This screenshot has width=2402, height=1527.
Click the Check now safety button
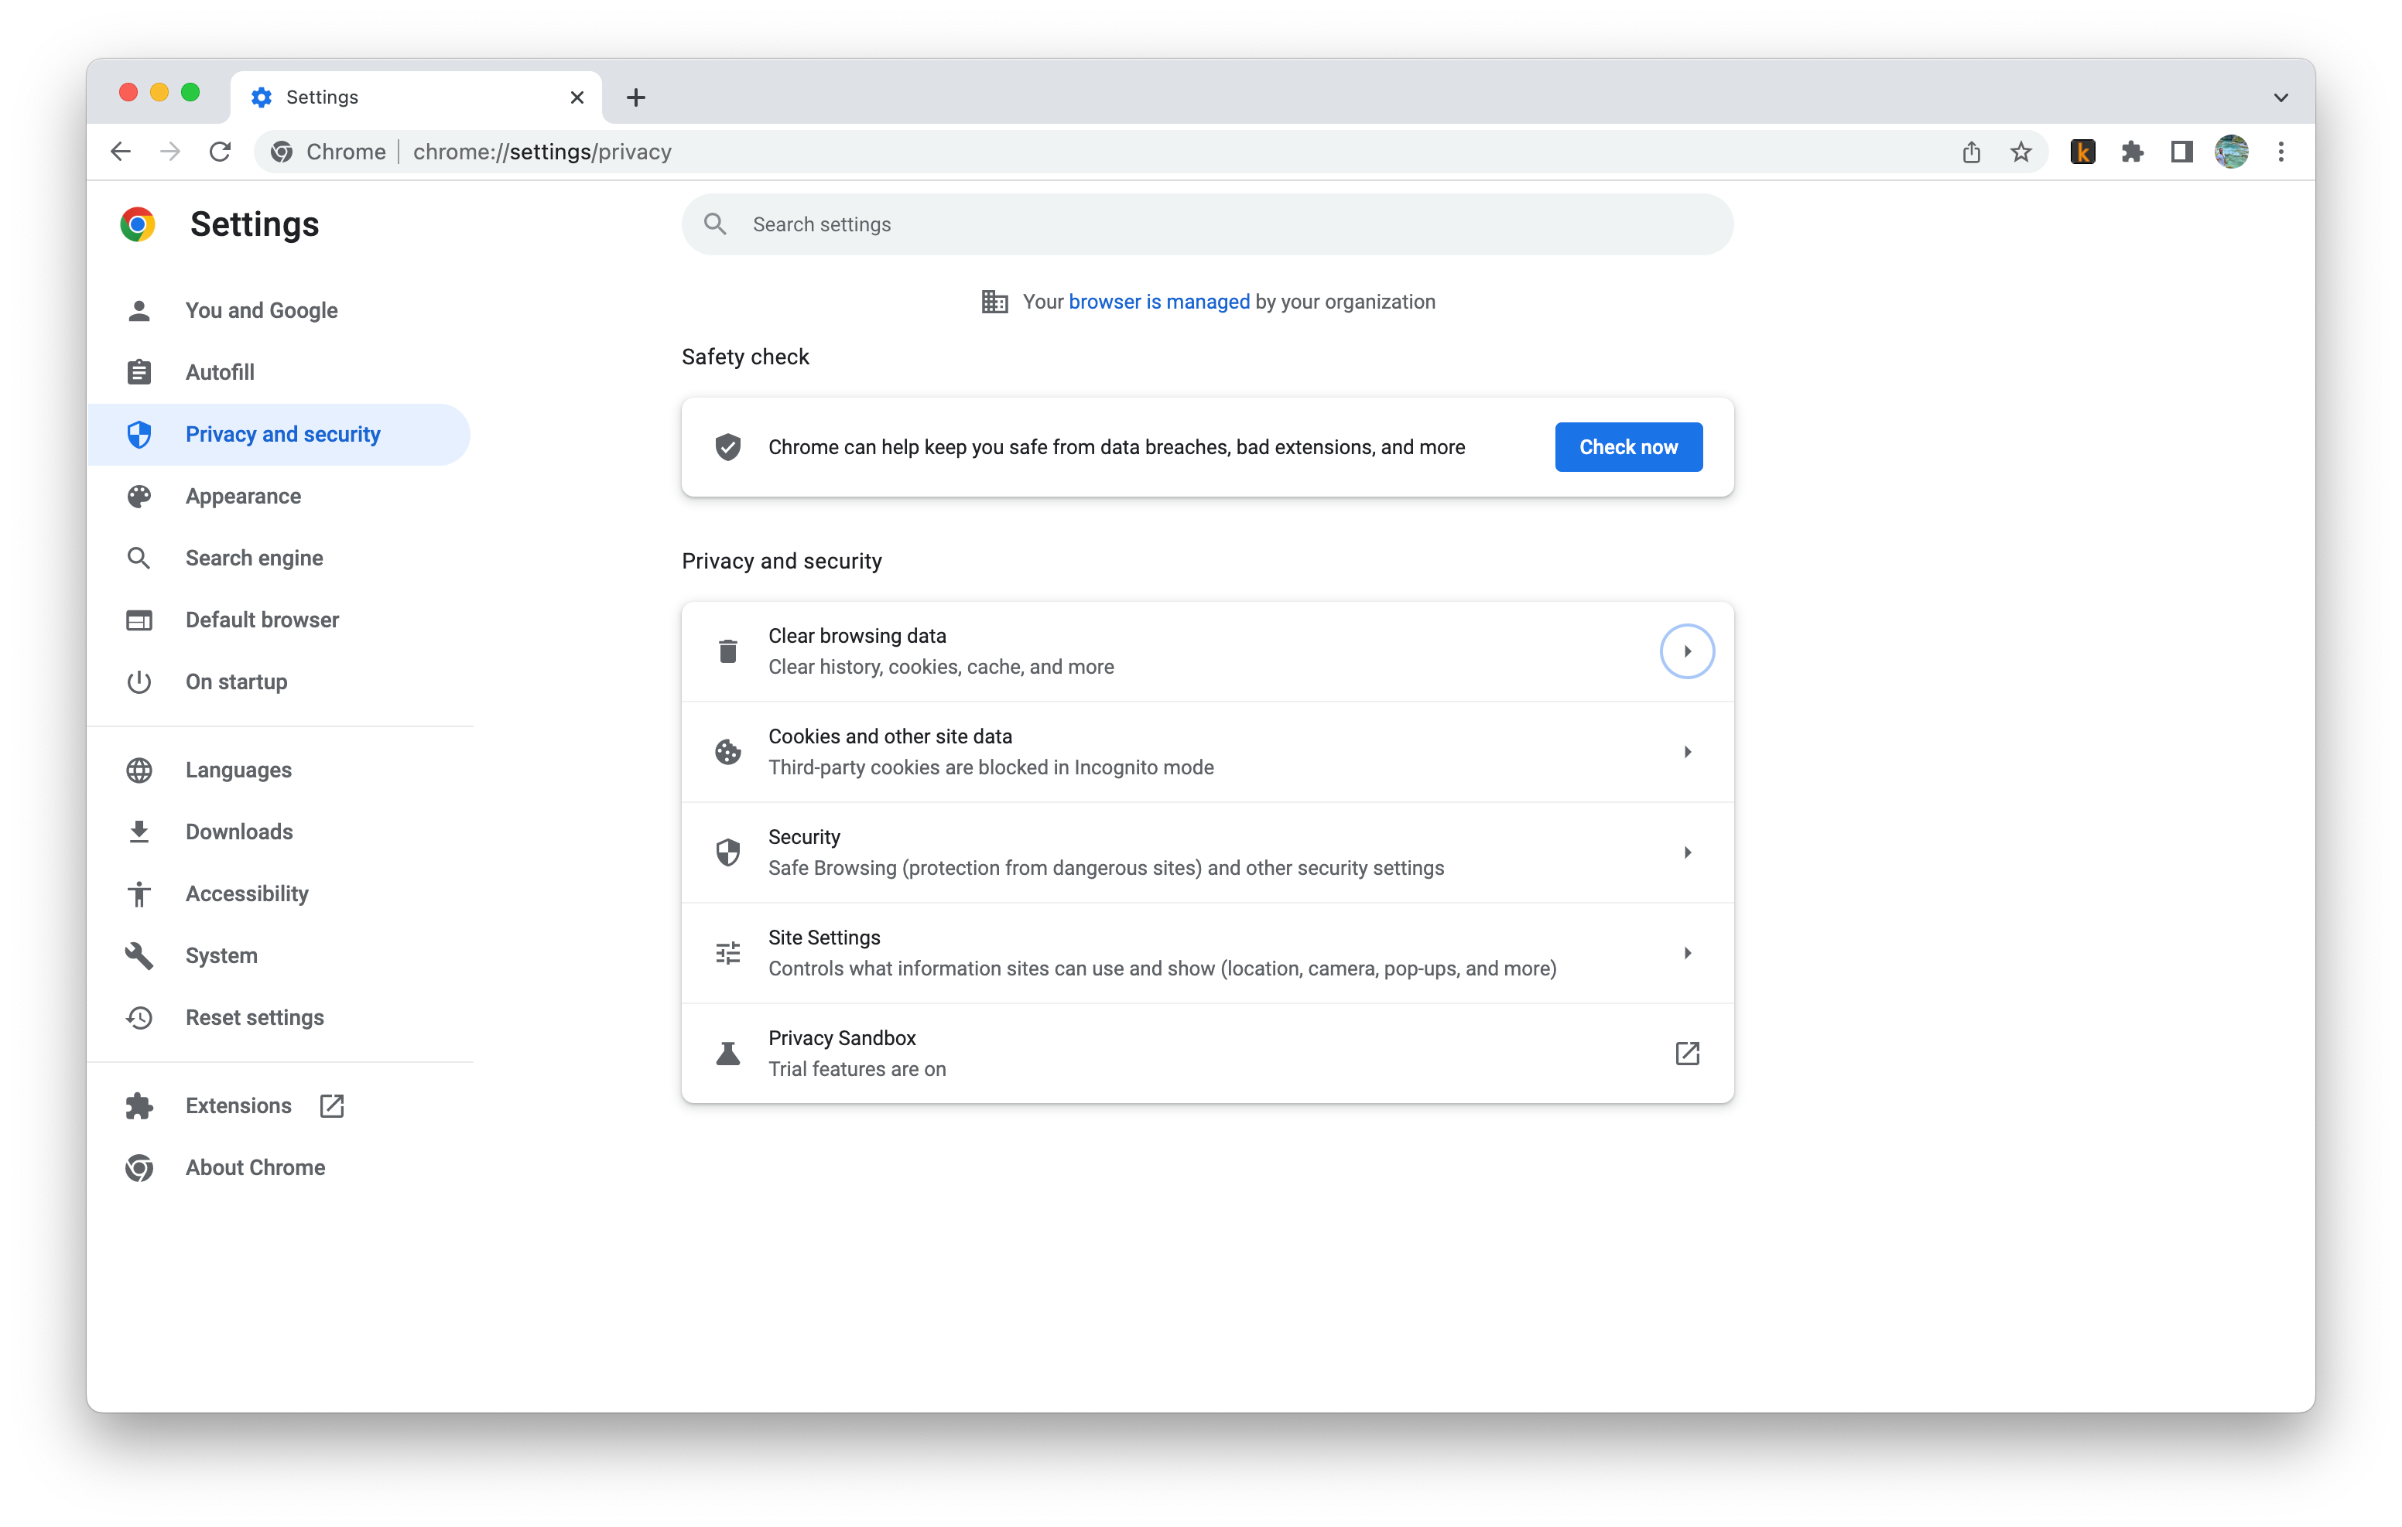pos(1627,446)
